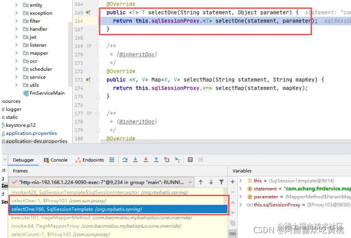
Task: Click the frames filter funnel icon
Action: point(222,182)
